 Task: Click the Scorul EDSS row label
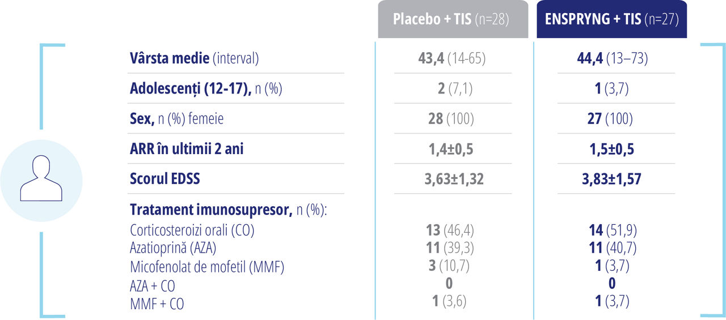click(165, 179)
